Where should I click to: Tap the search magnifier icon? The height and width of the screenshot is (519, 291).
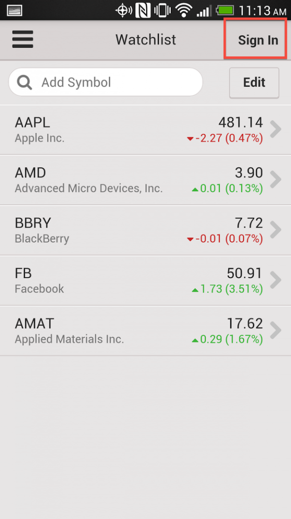[24, 82]
